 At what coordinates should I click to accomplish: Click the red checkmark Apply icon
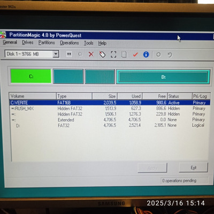coord(135,55)
